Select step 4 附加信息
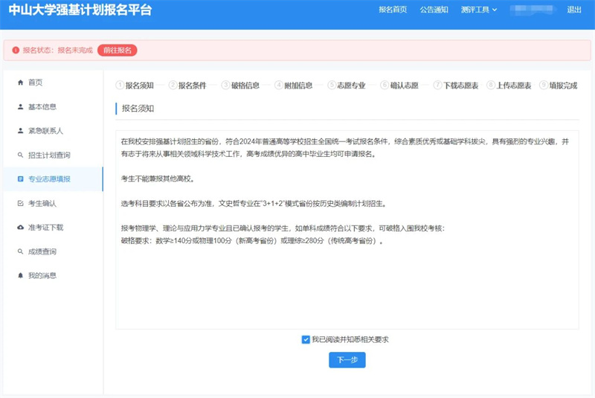The width and height of the screenshot is (595, 398). (294, 86)
